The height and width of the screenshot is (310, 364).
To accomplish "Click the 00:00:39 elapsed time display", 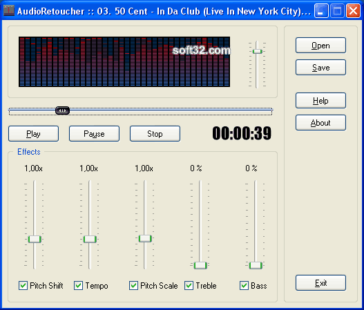I will coord(242,133).
